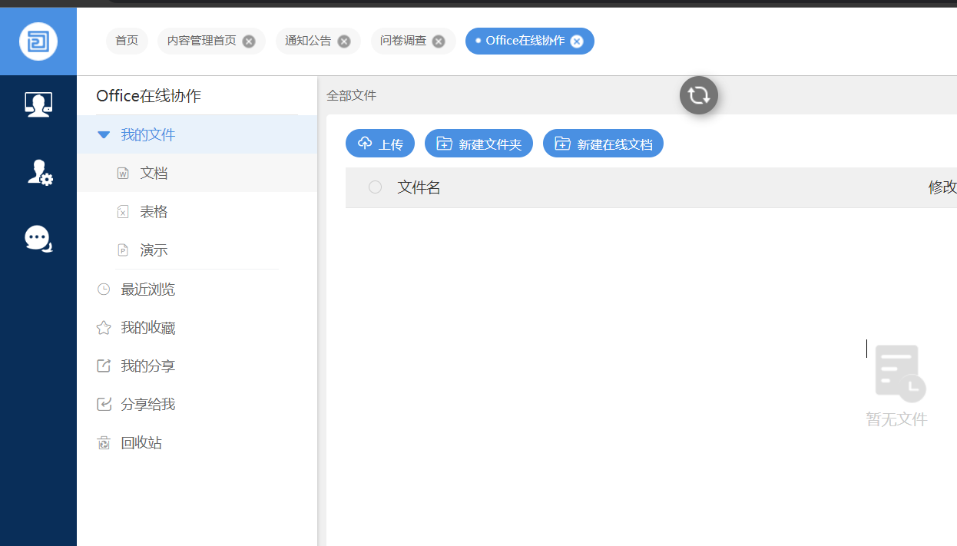Image resolution: width=957 pixels, height=546 pixels.
Task: Switch to the 首页 tab
Action: [127, 41]
